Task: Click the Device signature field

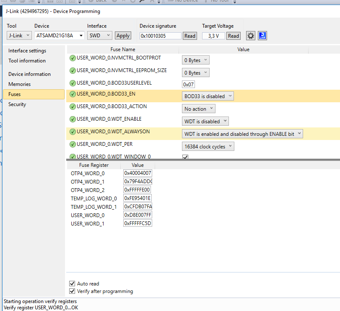Action: [161, 36]
